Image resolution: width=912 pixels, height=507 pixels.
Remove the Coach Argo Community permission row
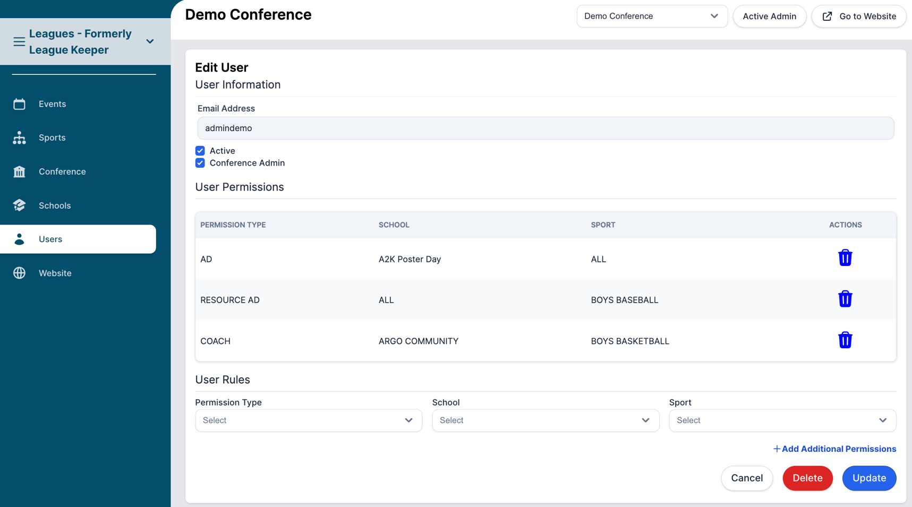click(x=845, y=340)
